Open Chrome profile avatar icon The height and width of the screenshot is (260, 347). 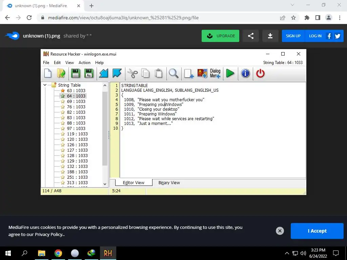point(329,18)
